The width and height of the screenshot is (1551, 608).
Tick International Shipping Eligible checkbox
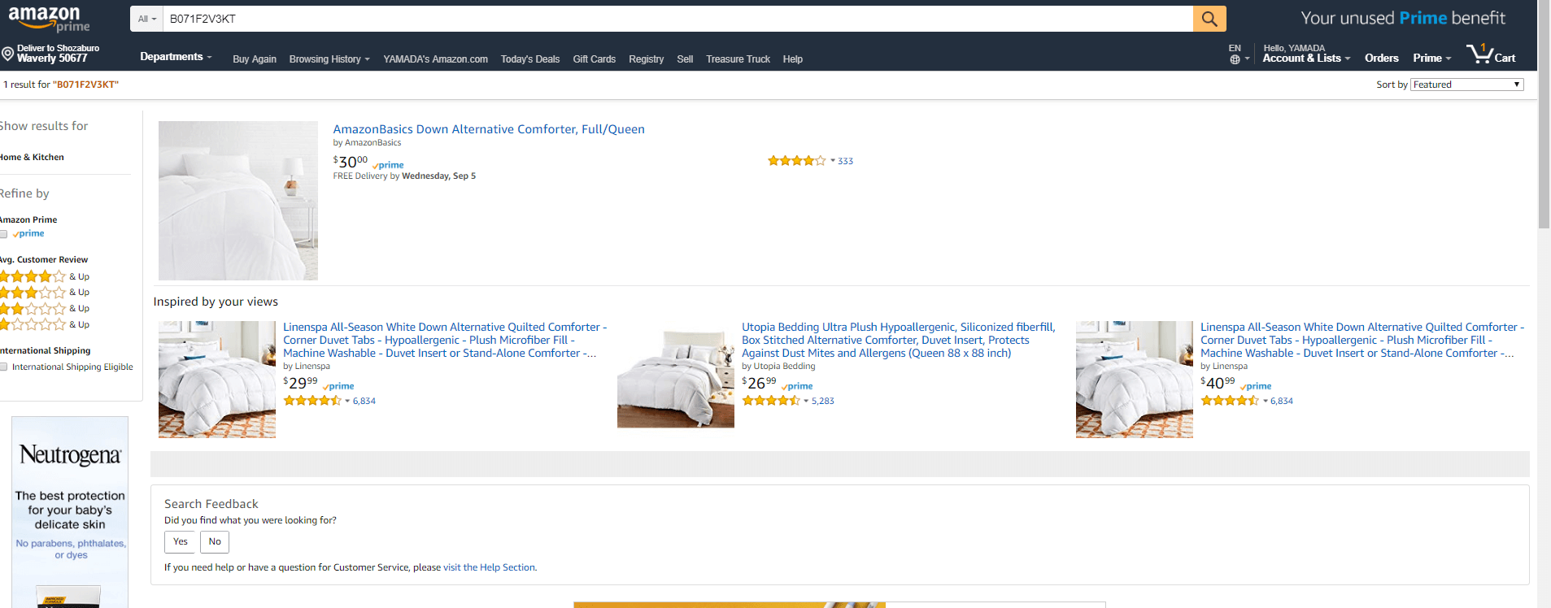pyautogui.click(x=4, y=367)
